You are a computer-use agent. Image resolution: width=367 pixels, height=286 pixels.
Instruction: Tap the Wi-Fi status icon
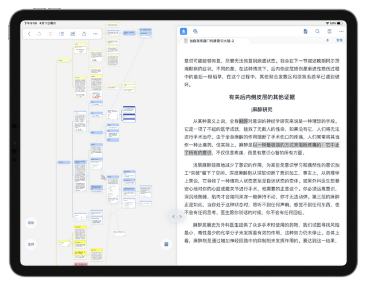pyautogui.click(x=327, y=23)
